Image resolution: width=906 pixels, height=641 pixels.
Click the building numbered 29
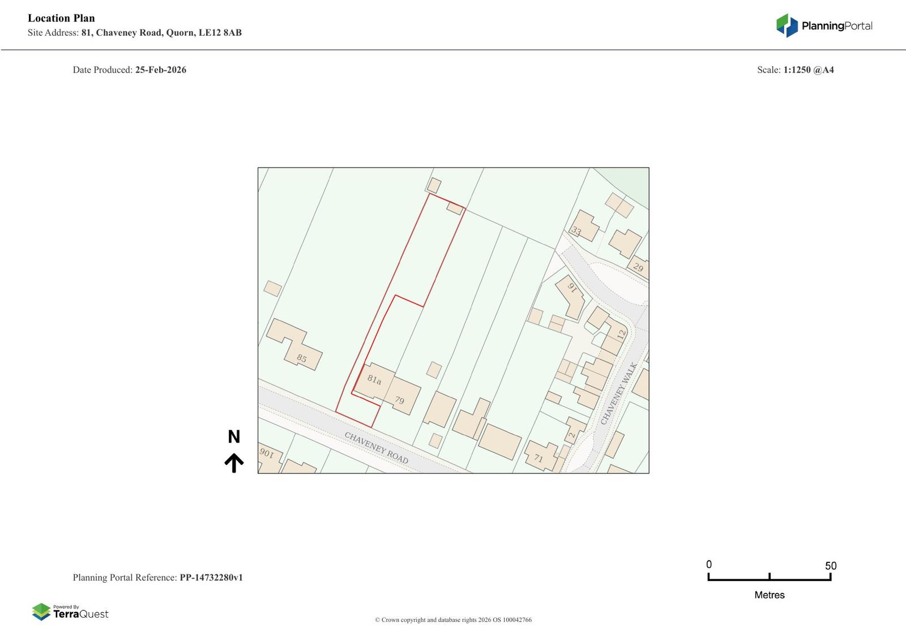(x=638, y=267)
